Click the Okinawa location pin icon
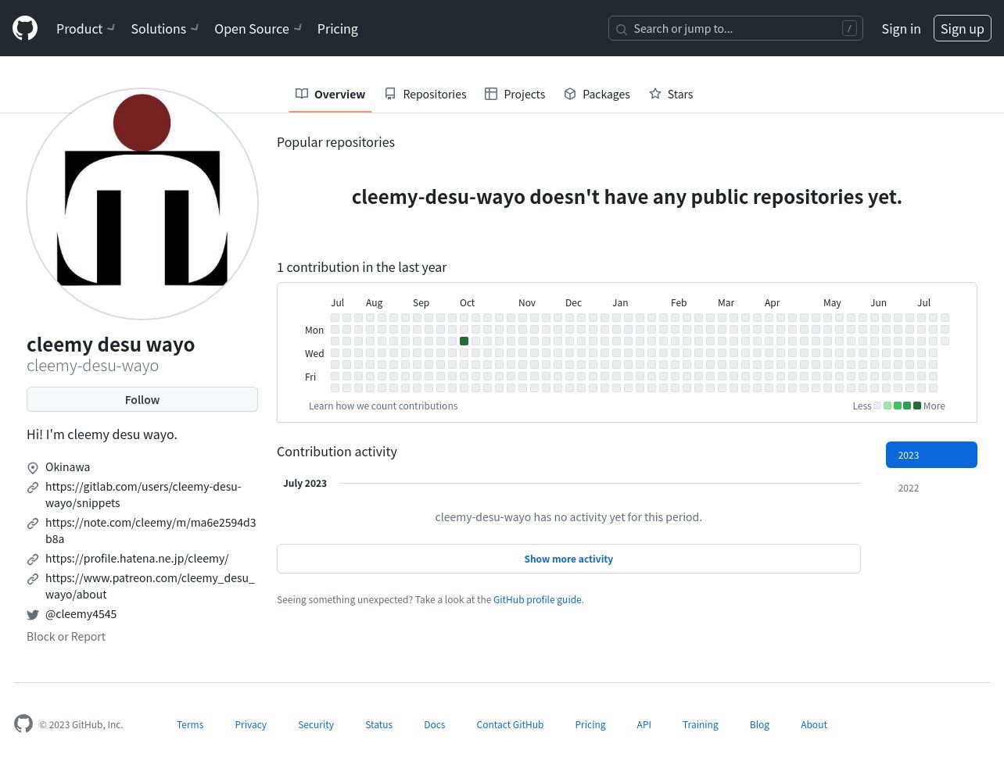The image size is (1004, 772). 33,468
